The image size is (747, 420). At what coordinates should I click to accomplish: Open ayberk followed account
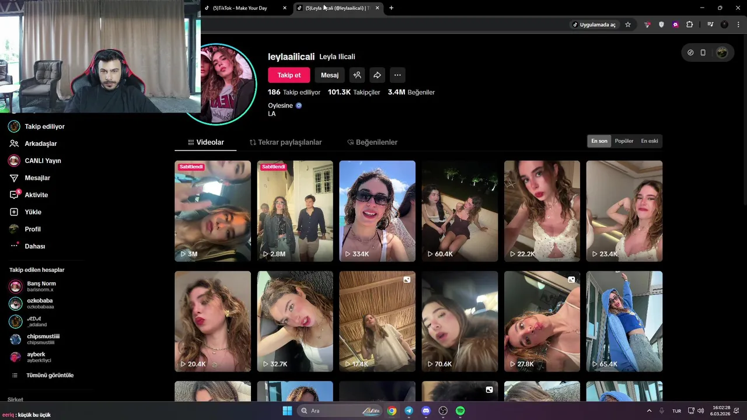click(x=29, y=357)
